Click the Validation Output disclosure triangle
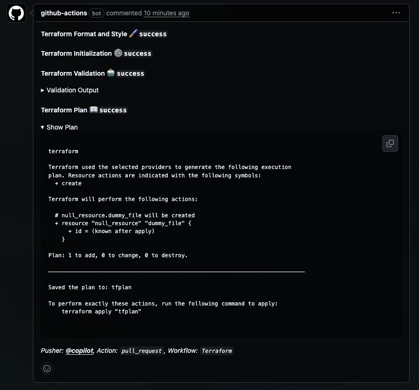The image size is (419, 390). coord(42,90)
